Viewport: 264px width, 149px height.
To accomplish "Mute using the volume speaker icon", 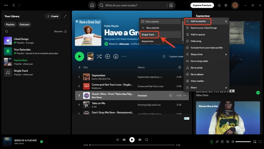I will click(x=233, y=142).
